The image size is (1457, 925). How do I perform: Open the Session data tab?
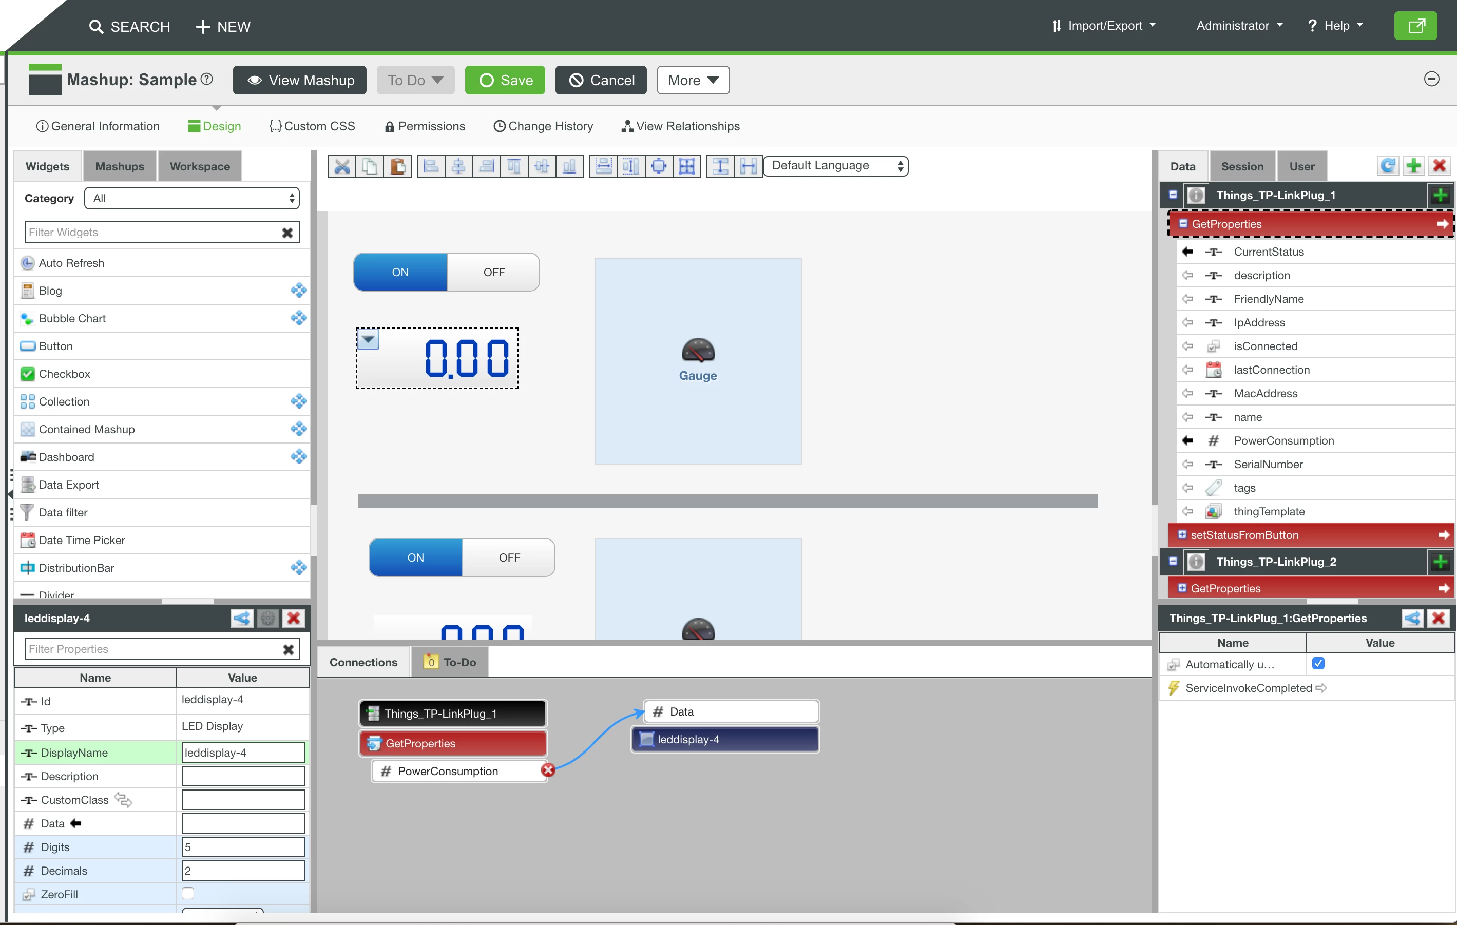pyautogui.click(x=1242, y=166)
